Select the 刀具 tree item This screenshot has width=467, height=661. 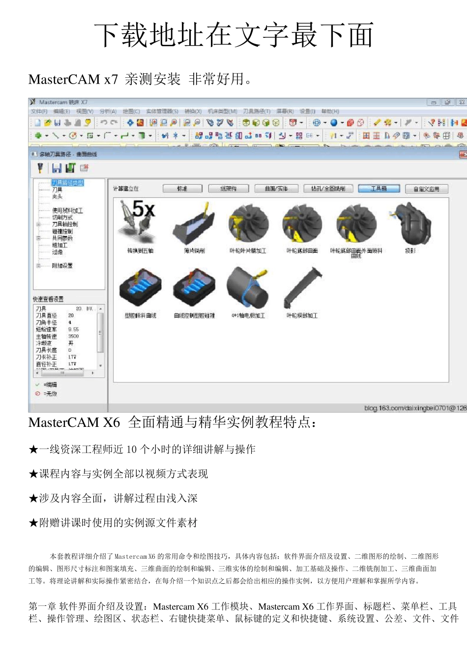[x=57, y=189]
